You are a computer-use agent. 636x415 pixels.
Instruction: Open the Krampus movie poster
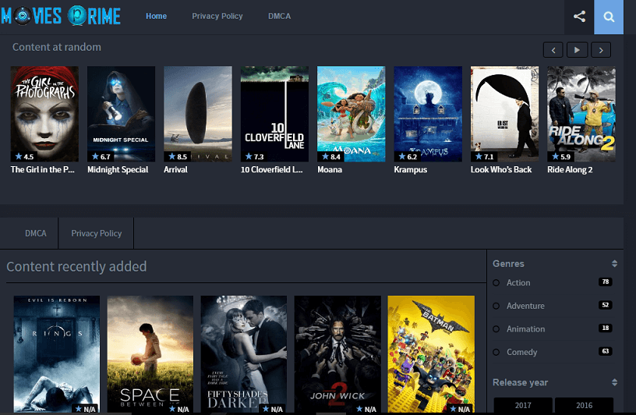coord(428,114)
